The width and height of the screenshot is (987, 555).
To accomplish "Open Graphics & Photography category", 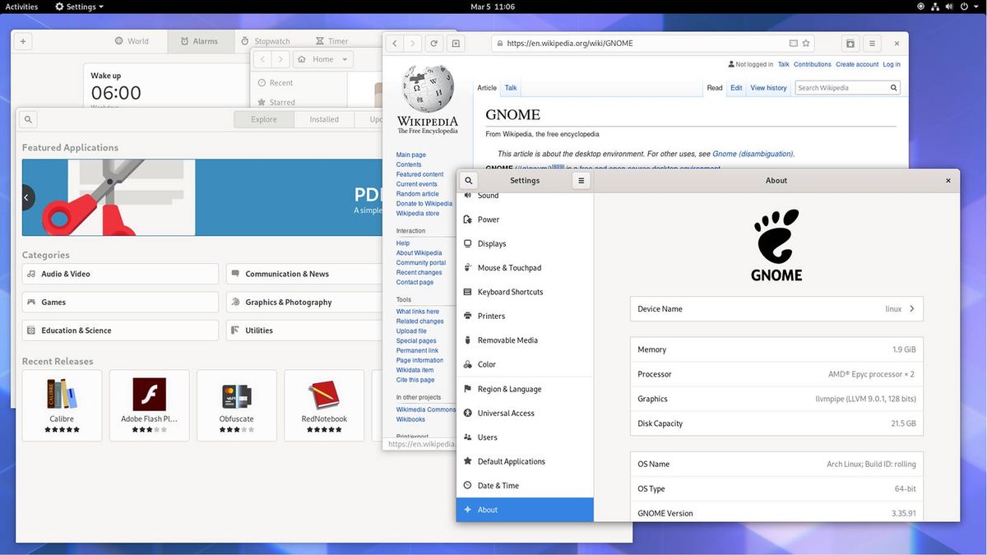I will click(x=304, y=302).
